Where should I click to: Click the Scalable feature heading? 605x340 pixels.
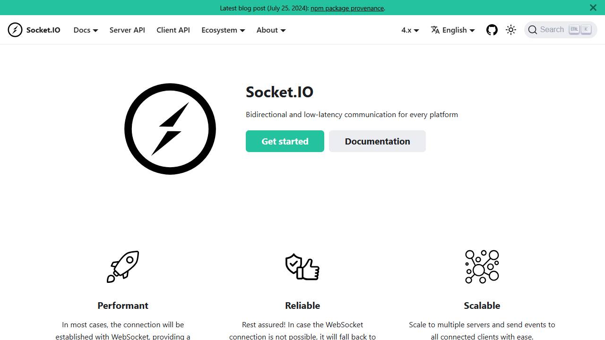[482, 306]
